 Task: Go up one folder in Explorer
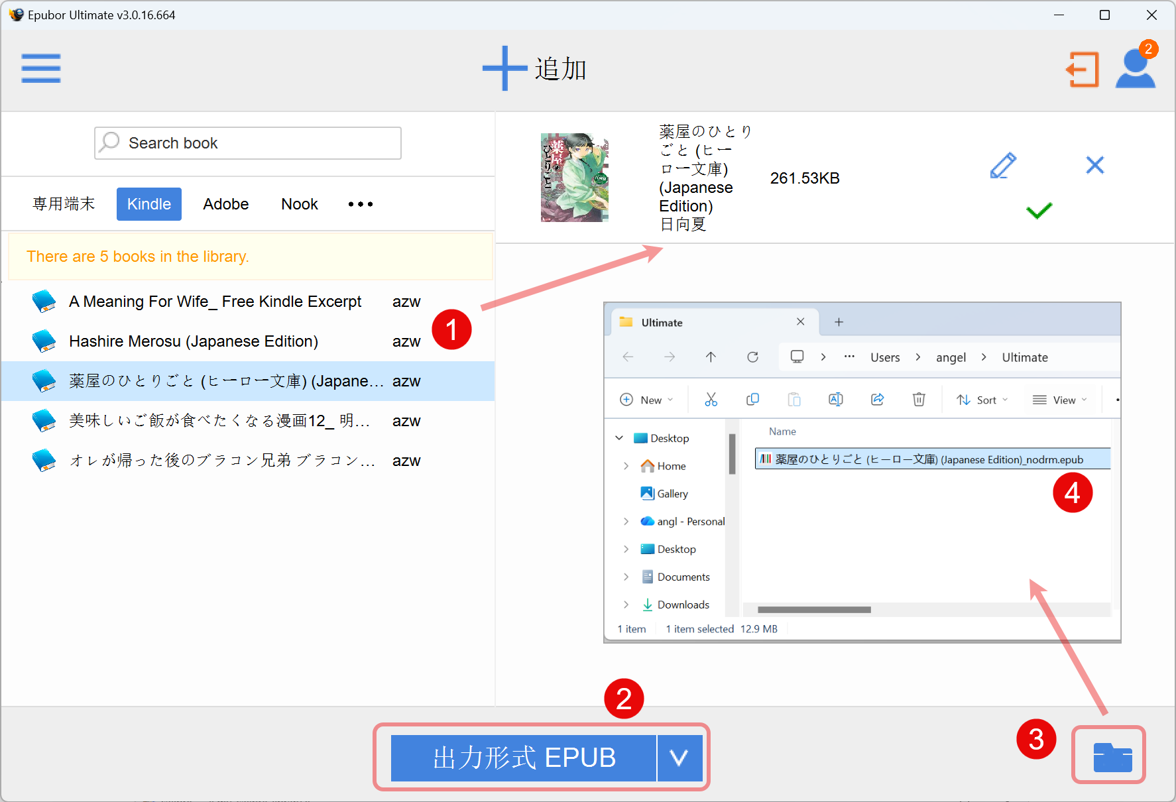tap(711, 357)
